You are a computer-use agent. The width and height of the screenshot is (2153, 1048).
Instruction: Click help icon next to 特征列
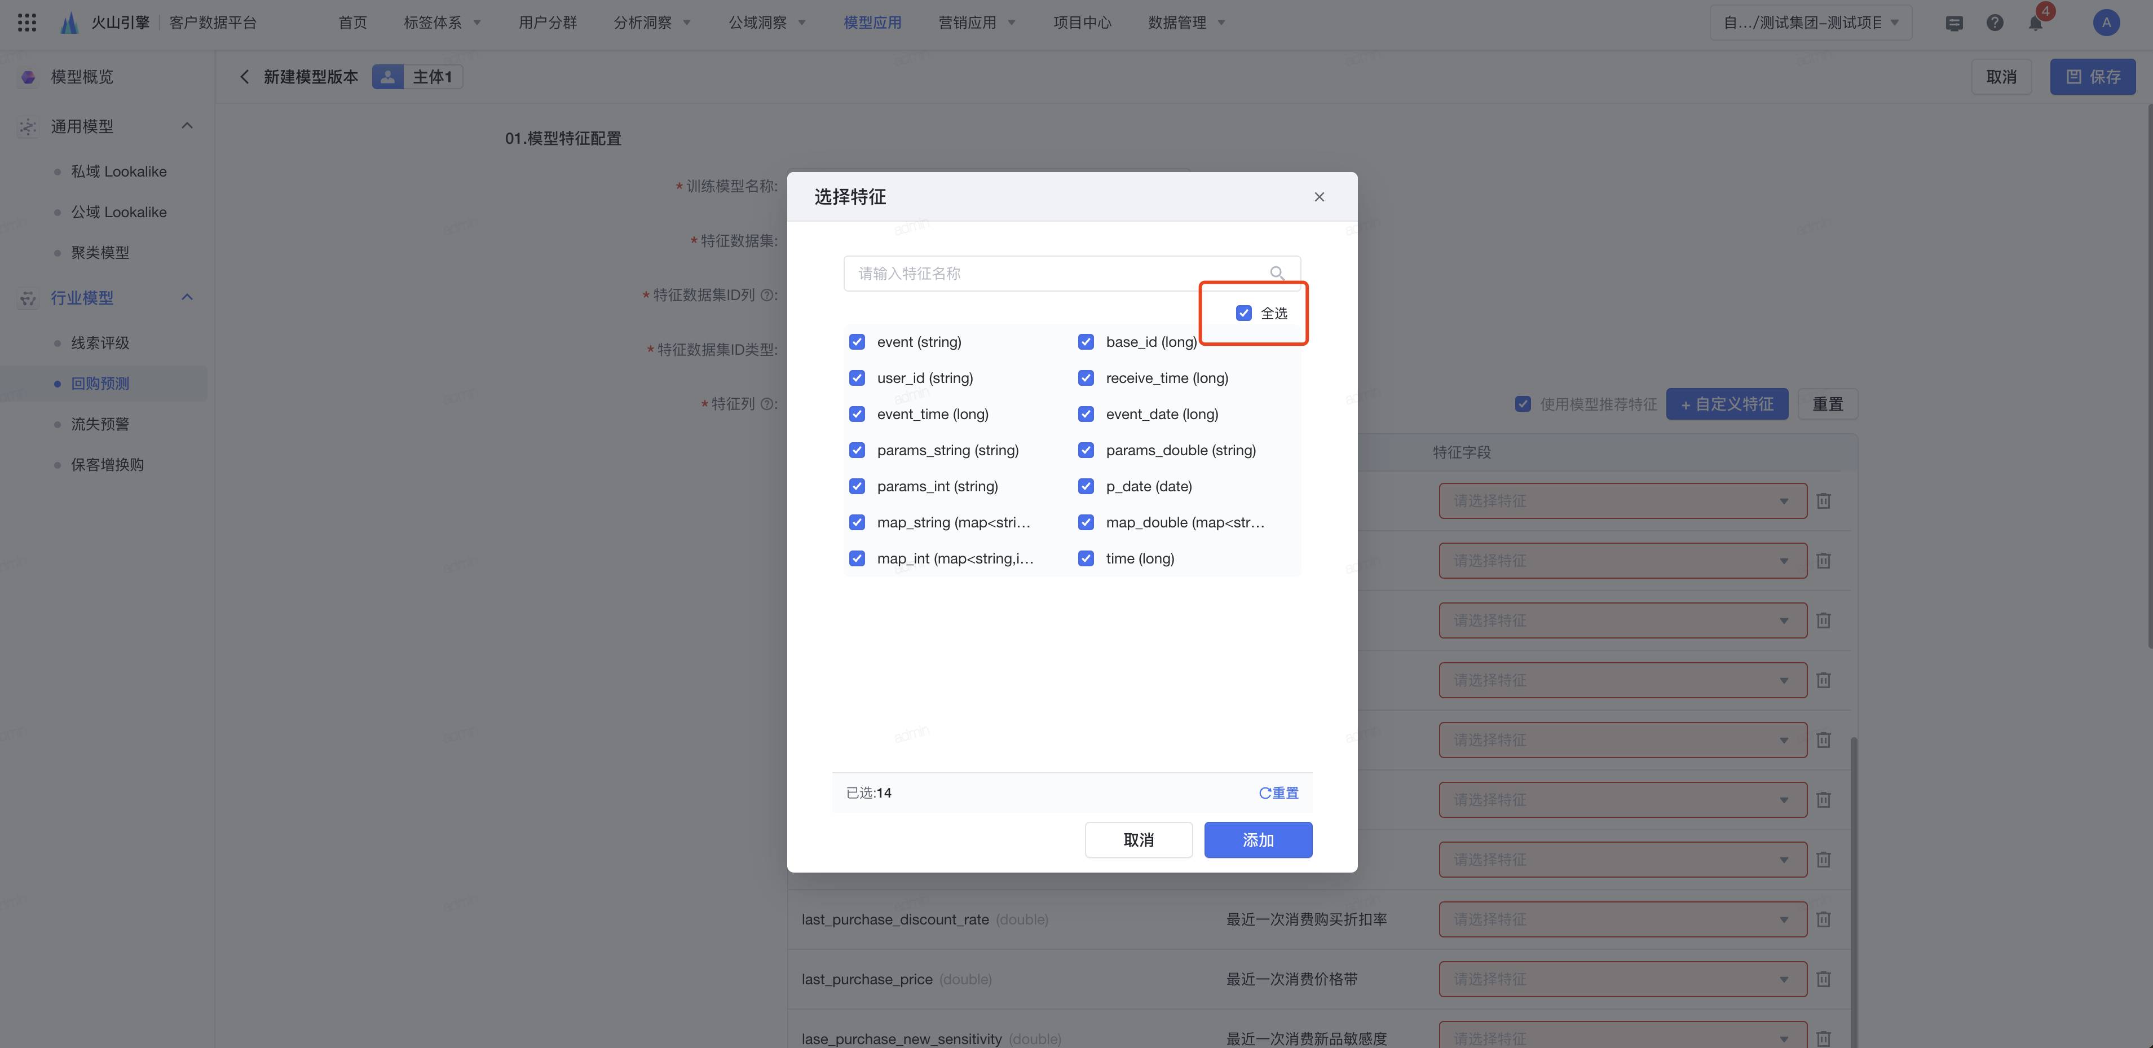coord(766,404)
